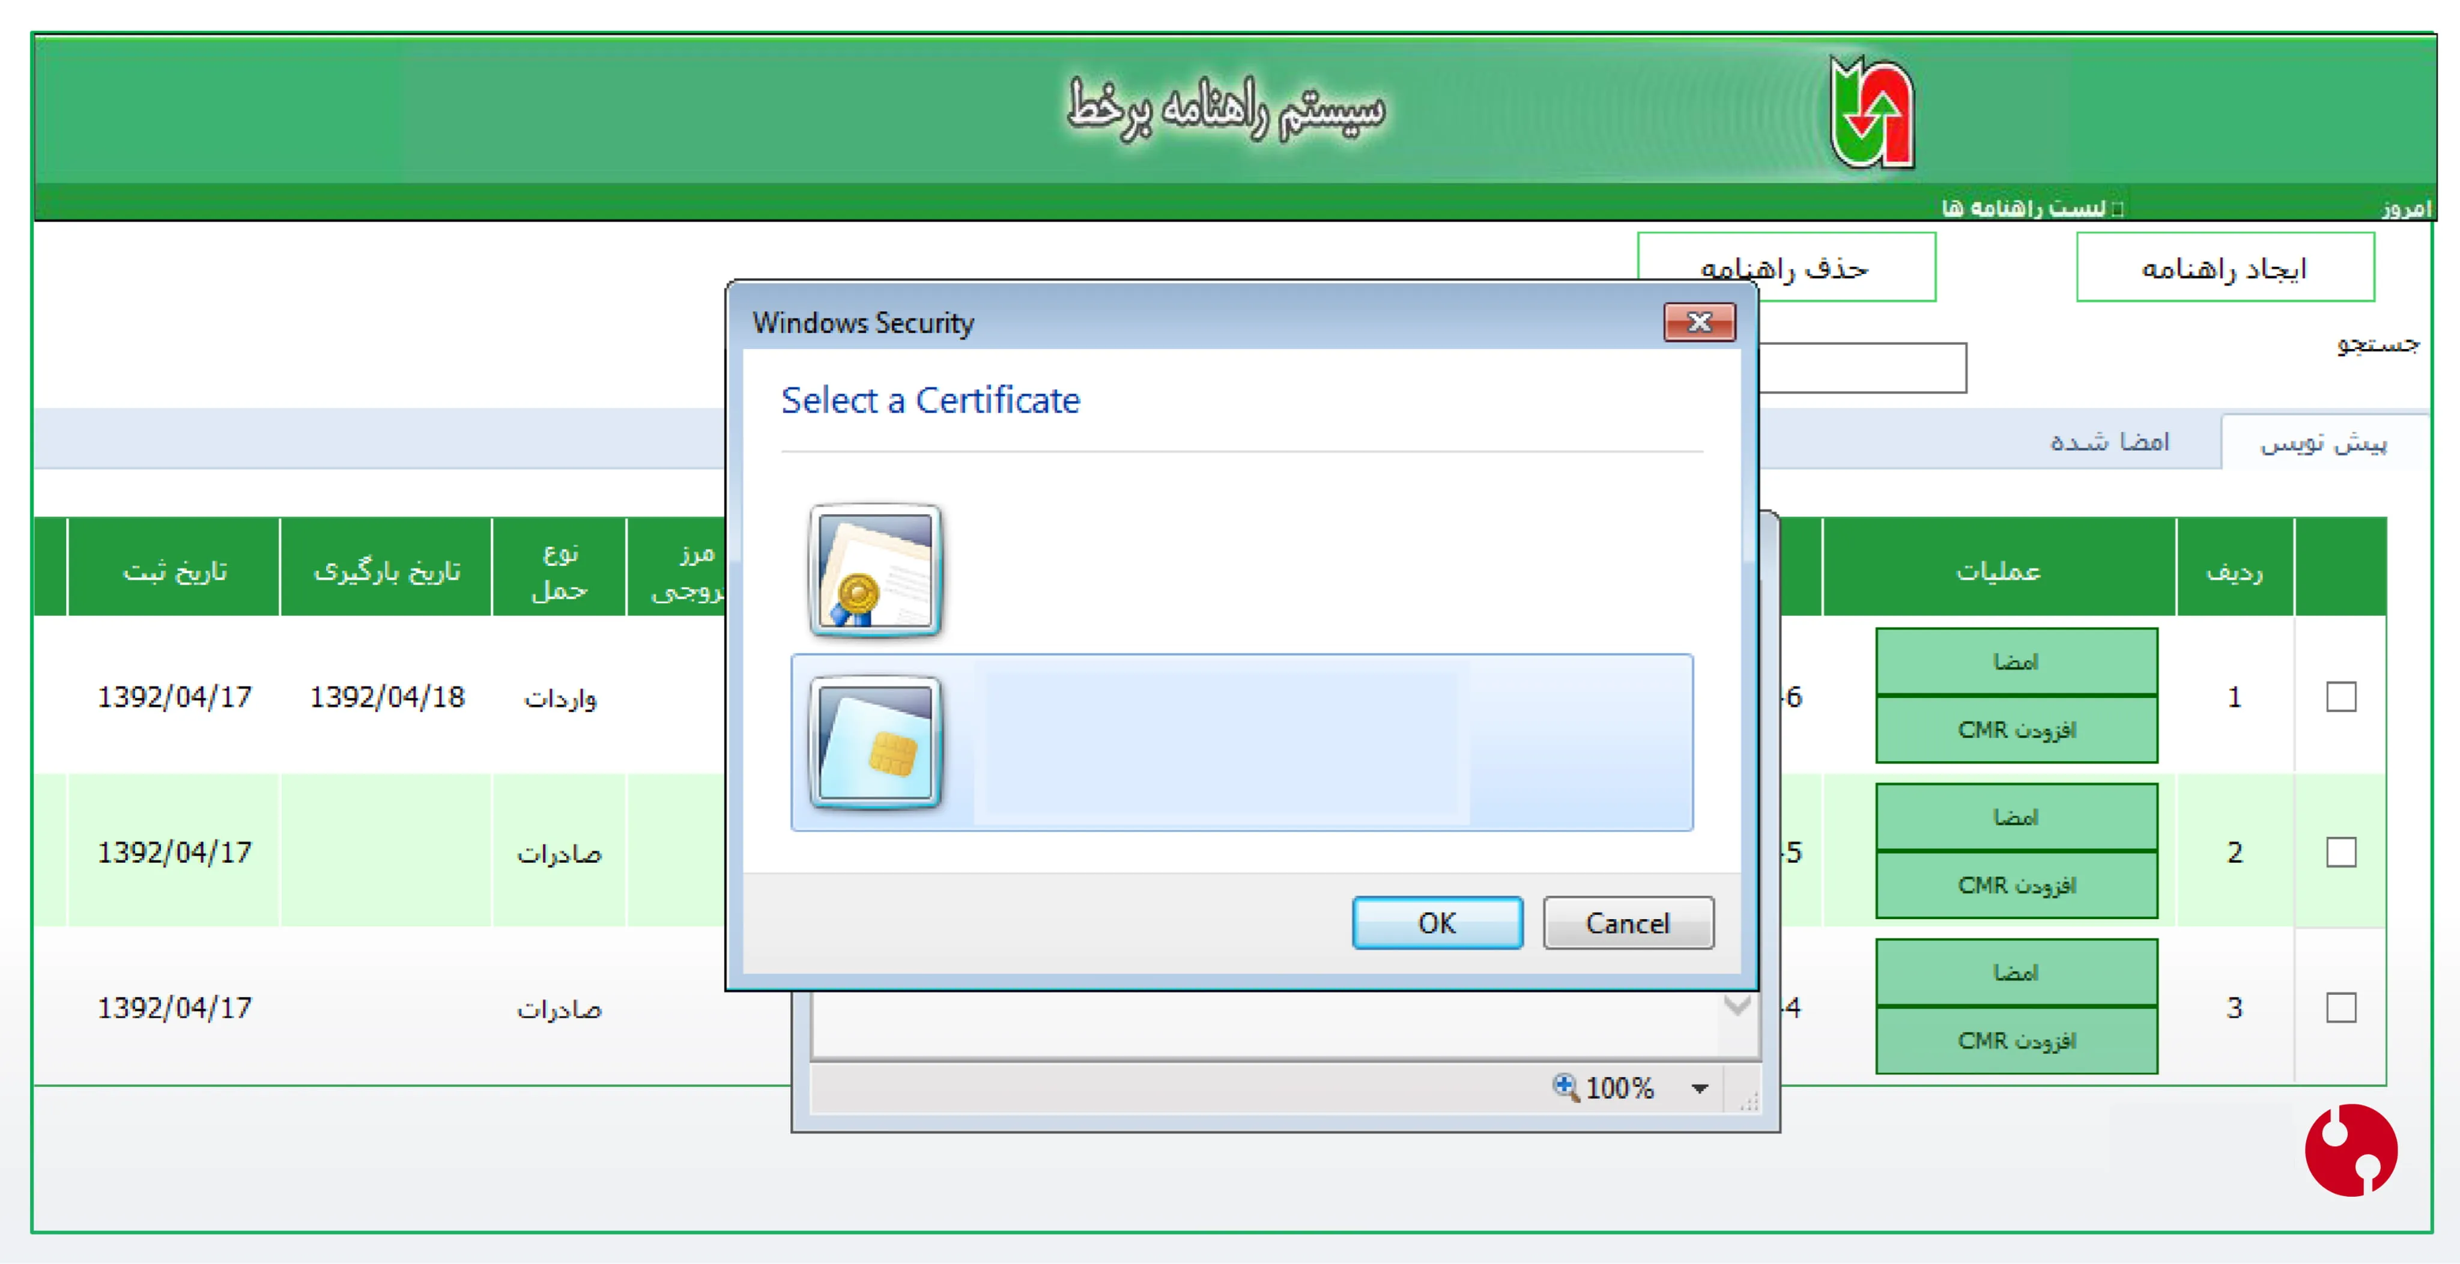
Task: Click the ایجاد راهنامه button
Action: coord(2225,267)
